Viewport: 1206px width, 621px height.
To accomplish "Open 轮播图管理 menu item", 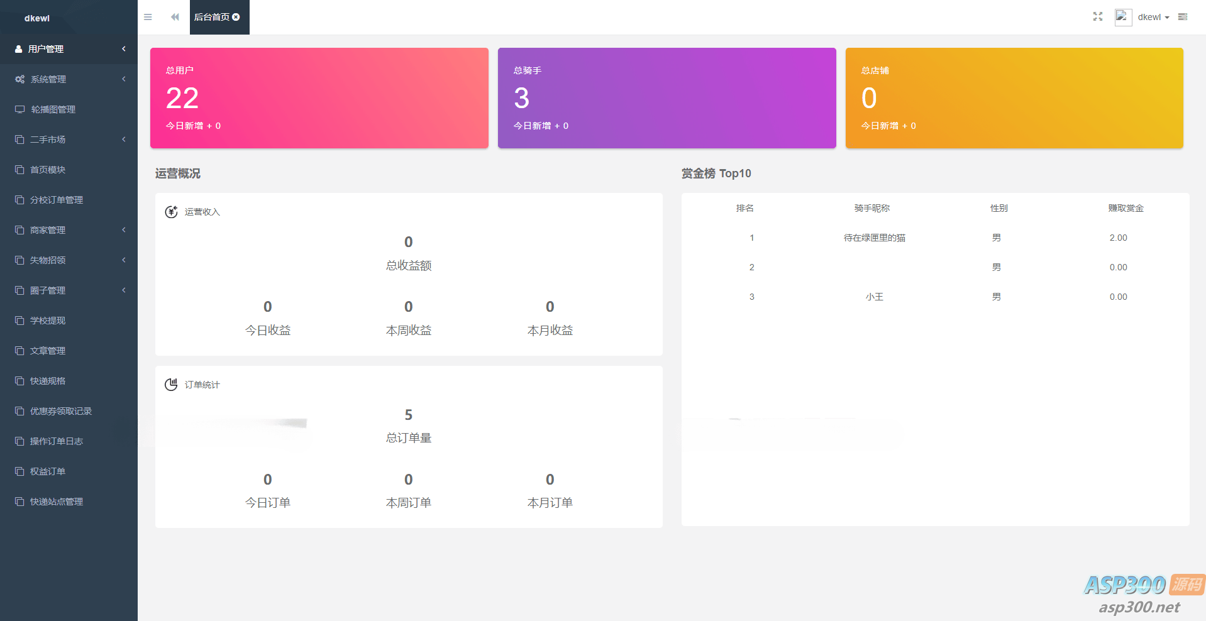I will [69, 109].
